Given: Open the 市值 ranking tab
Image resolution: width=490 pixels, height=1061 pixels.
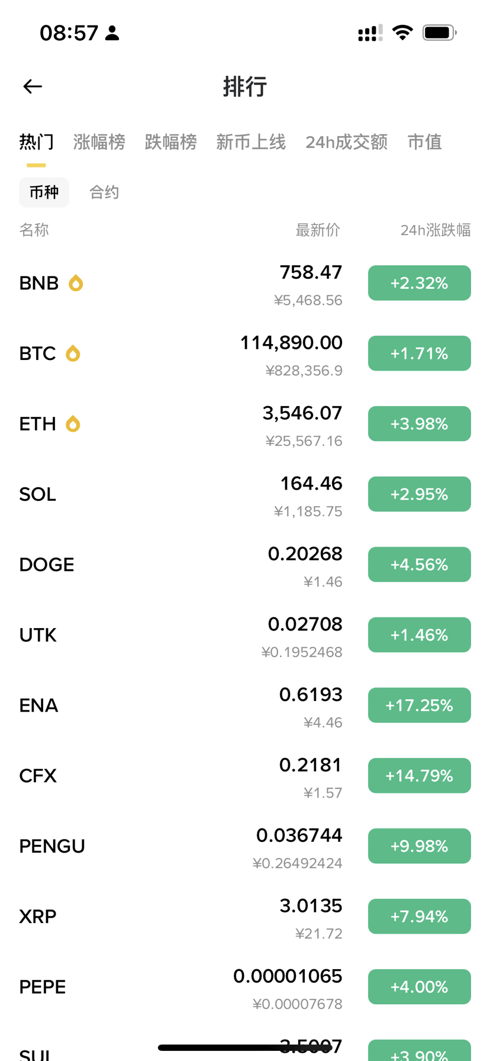Looking at the screenshot, I should (x=425, y=142).
